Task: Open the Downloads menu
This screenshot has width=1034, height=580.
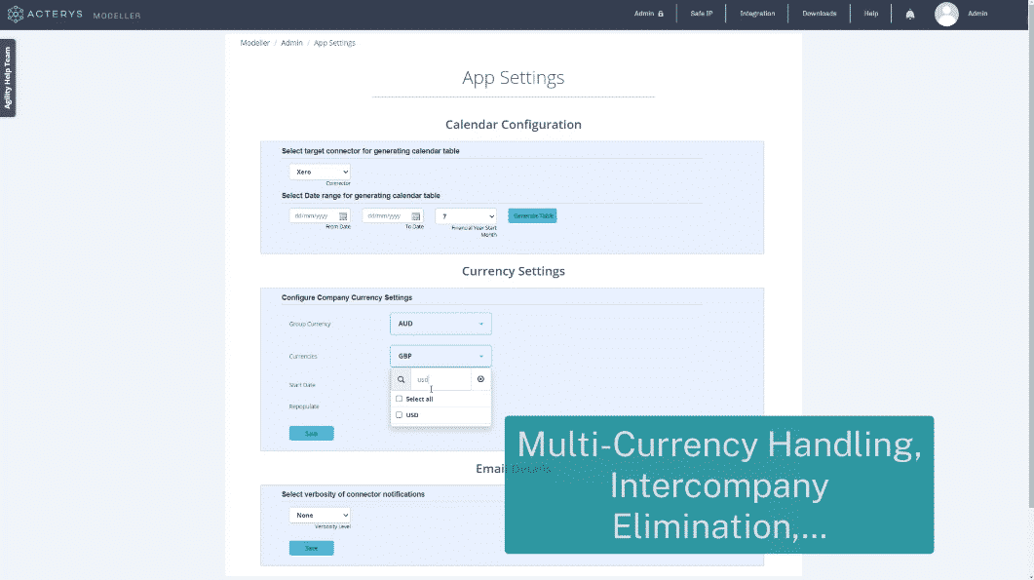Action: click(819, 14)
